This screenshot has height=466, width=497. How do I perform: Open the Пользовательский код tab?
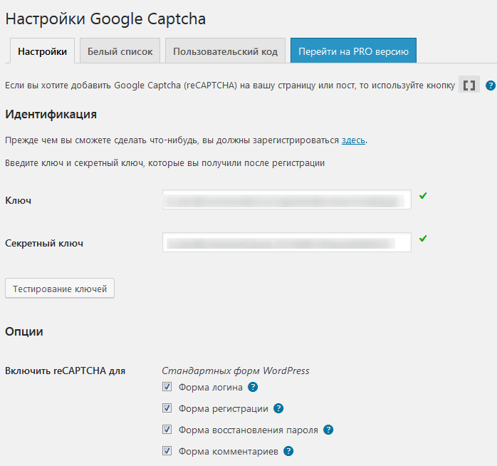click(x=225, y=51)
